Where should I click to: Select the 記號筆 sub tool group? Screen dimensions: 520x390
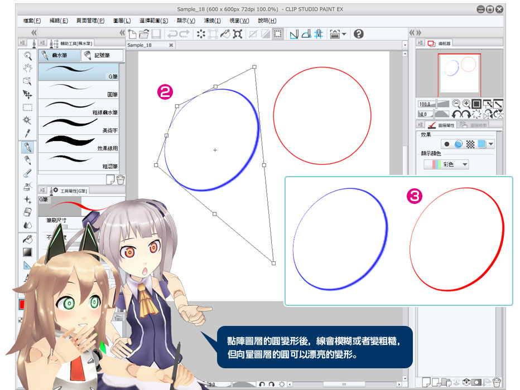102,55
